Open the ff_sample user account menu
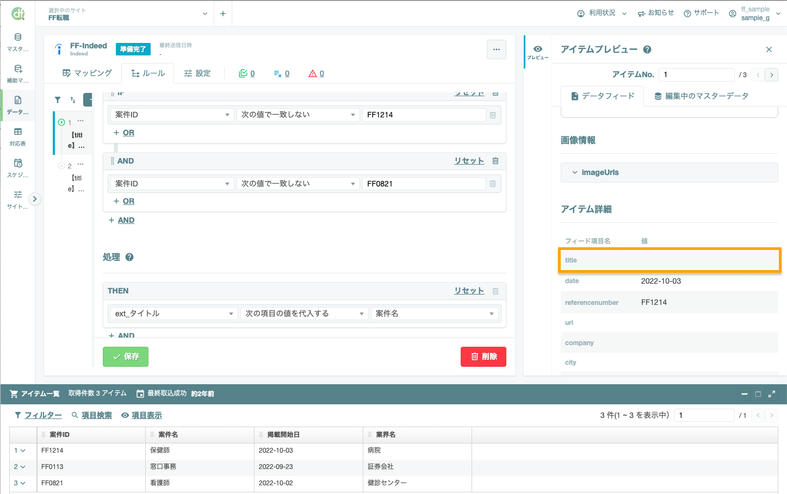The image size is (787, 494). coord(755,14)
